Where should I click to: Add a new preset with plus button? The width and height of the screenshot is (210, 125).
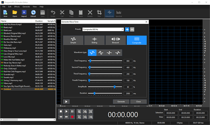tap(127, 29)
